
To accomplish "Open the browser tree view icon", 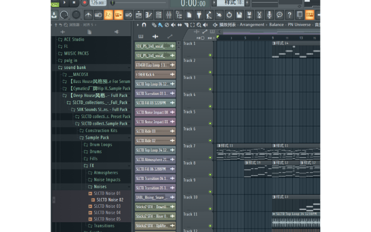I will point(179,15).
